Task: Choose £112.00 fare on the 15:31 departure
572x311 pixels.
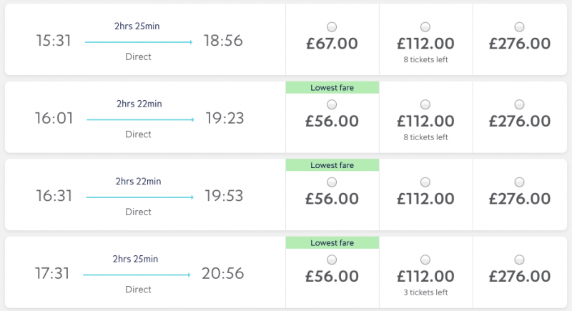Action: tap(425, 27)
